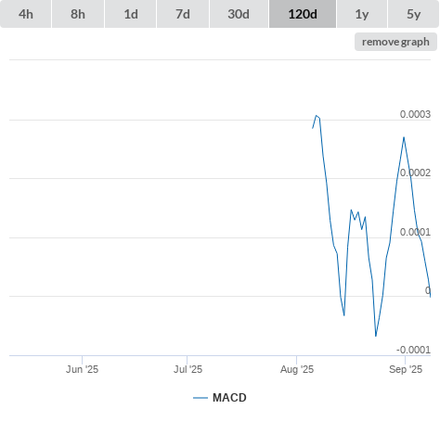Click the MACD line's lowest trough point
Image resolution: width=440 pixels, height=422 pixels.
point(376,336)
